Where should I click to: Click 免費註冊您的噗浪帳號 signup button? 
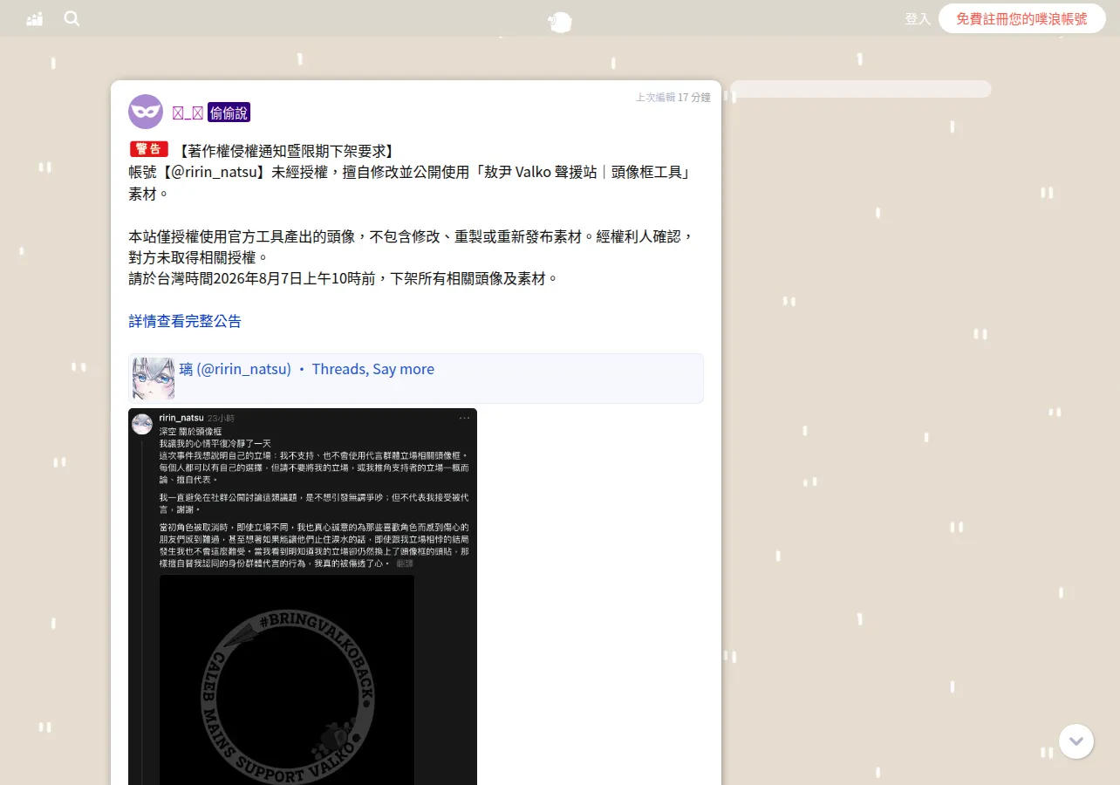pos(1021,18)
